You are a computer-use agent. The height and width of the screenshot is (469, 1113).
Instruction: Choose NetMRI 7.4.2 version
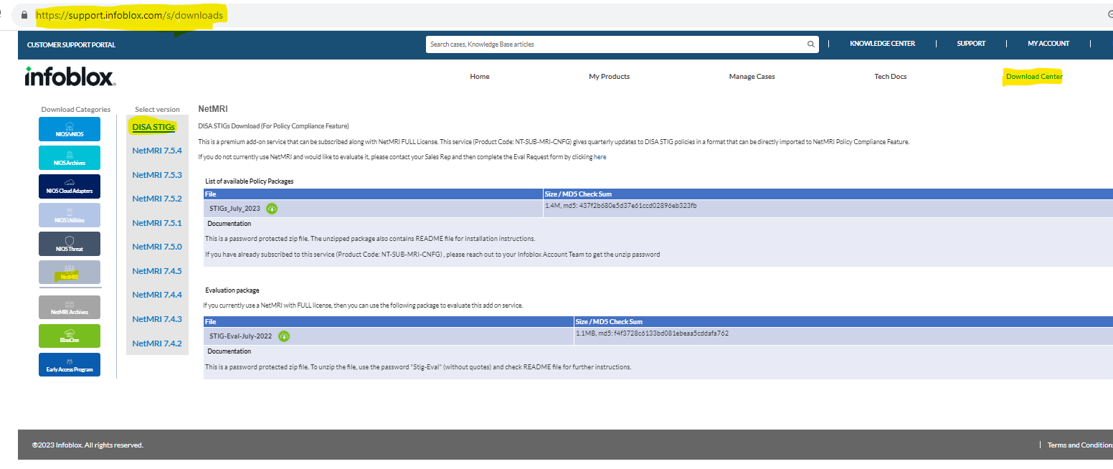[157, 344]
